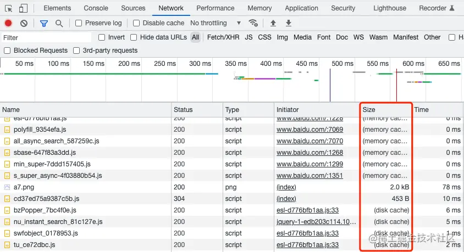Screen dimensions: 464x252
Task: Sort by the Status column header
Action: [197, 110]
